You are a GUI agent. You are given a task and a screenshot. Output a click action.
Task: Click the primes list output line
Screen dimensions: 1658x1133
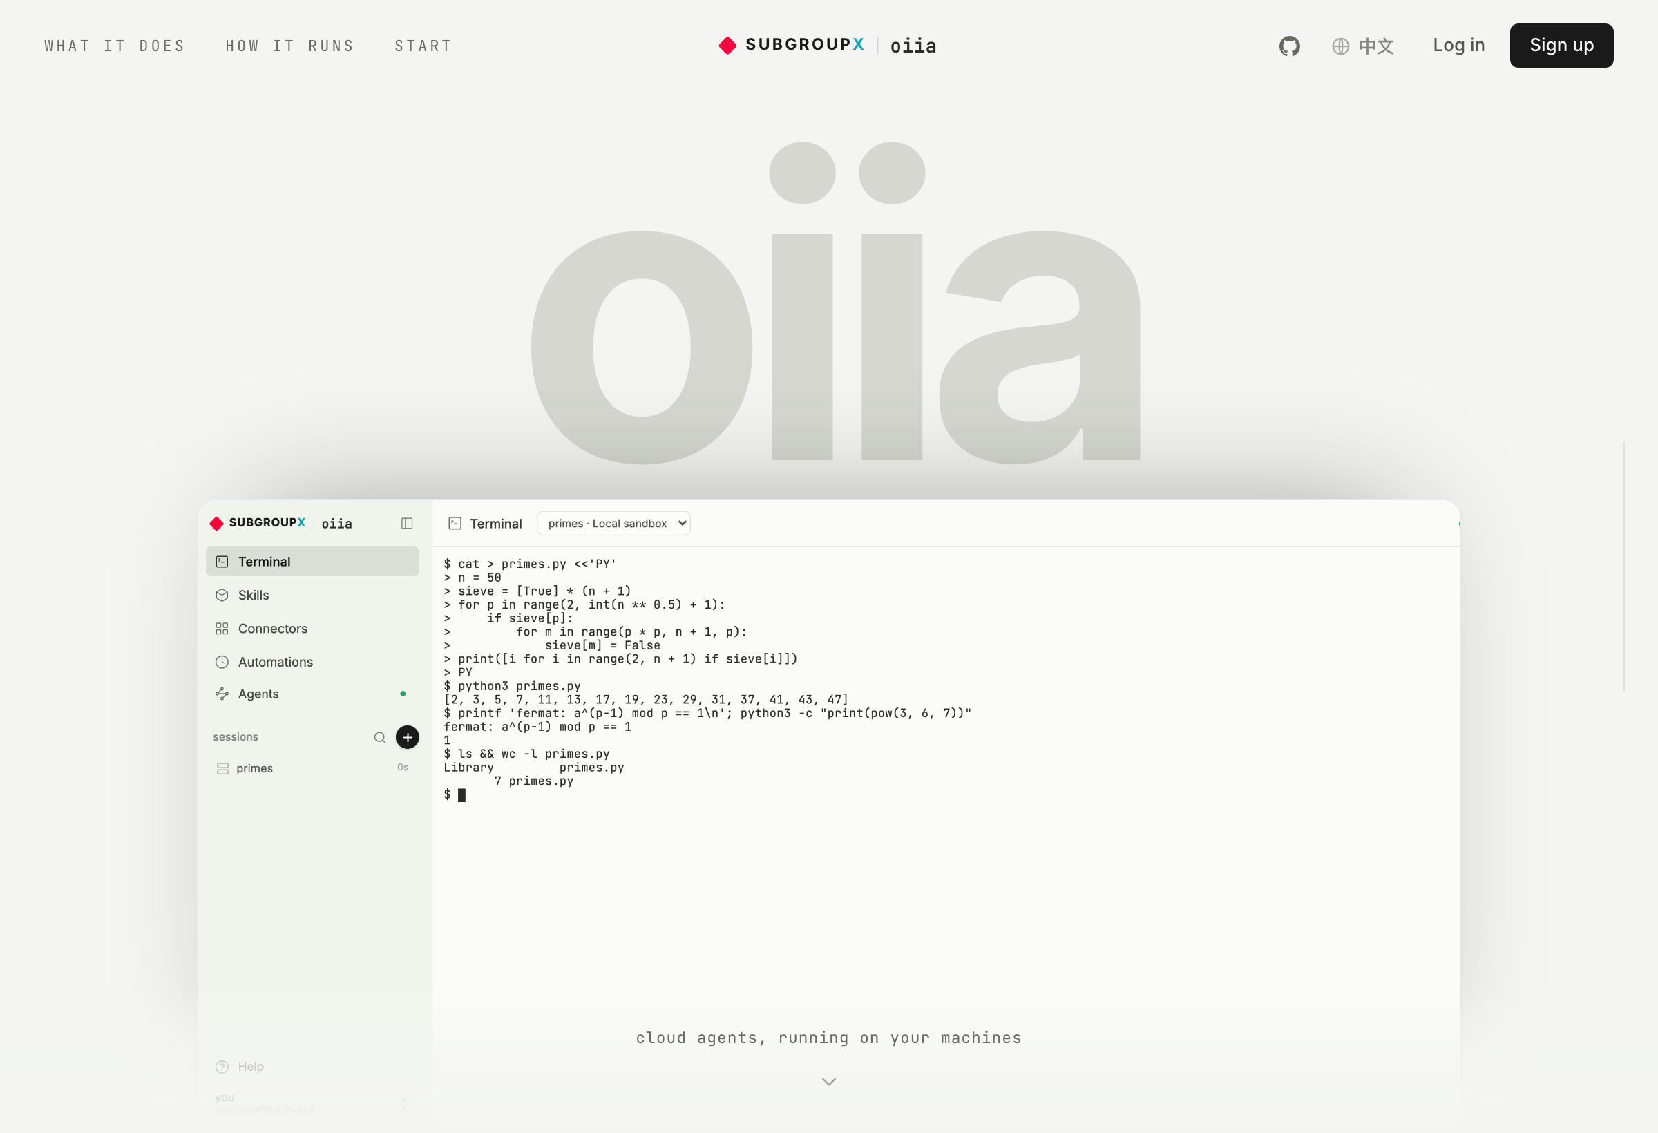[646, 699]
